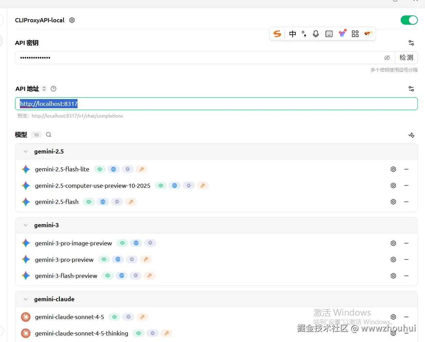The height and width of the screenshot is (342, 425).
Task: Click web globe tag of gemini-3-pro-preview
Action: (118, 259)
